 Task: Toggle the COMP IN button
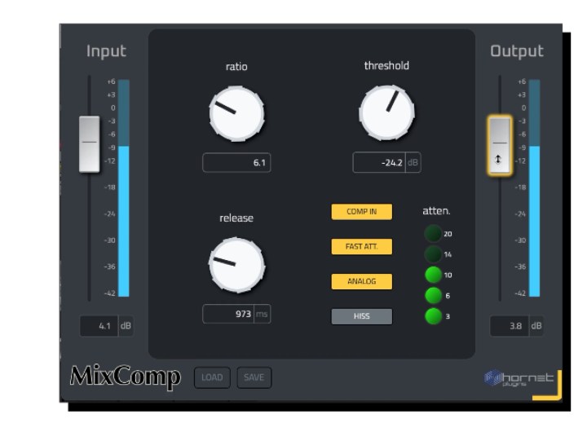[362, 212]
